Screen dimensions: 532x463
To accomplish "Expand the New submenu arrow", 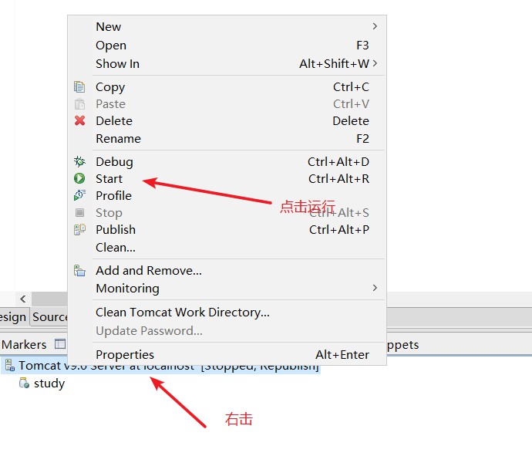I will (375, 26).
